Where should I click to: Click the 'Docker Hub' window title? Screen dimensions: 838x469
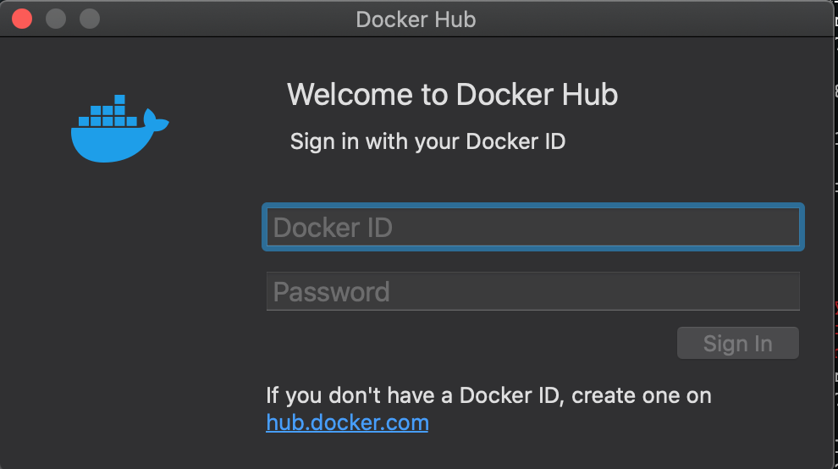(416, 19)
